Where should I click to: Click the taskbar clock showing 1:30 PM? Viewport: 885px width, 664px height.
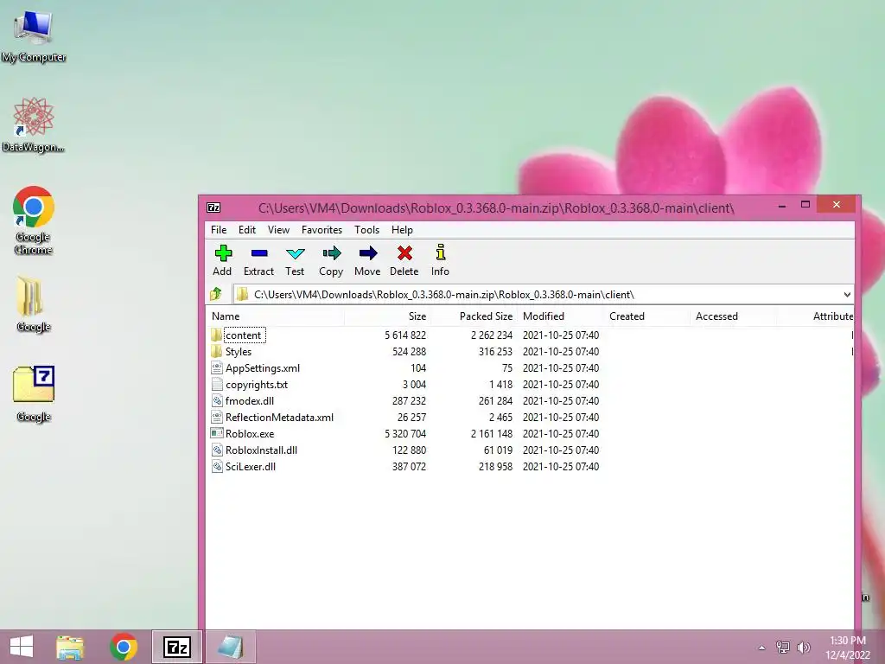coord(847,648)
